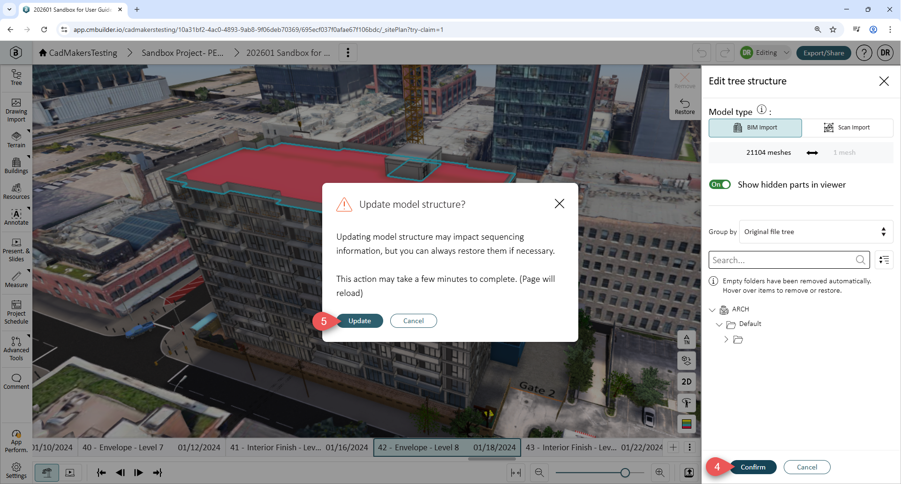Open App Perform. panel
Viewport: 901px width, 484px height.
16,441
